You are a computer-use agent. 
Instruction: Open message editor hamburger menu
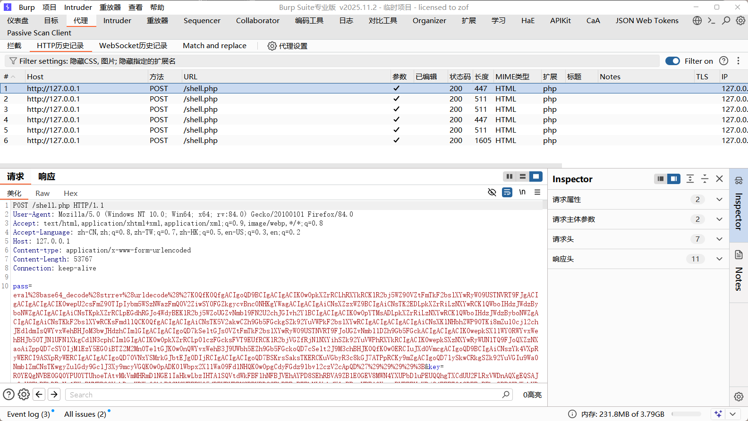(x=537, y=192)
